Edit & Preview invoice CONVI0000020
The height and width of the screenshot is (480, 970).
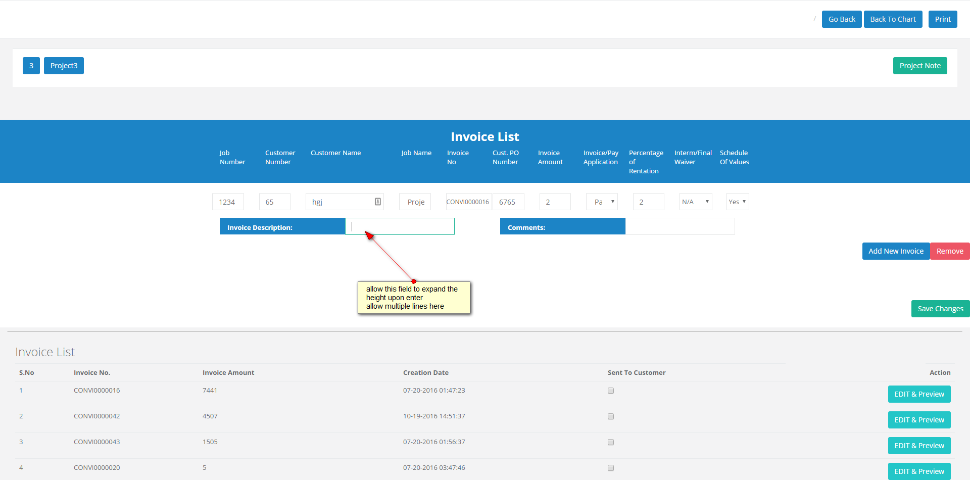[x=919, y=471]
